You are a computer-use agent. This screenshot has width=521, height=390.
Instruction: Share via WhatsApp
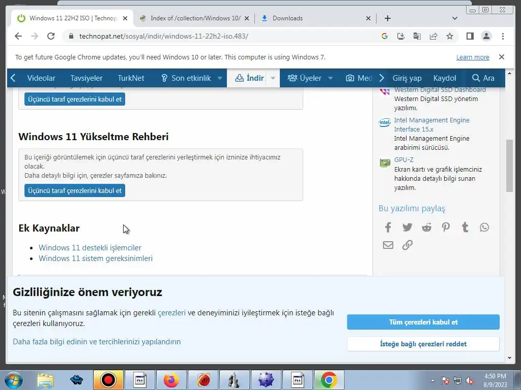click(x=484, y=227)
